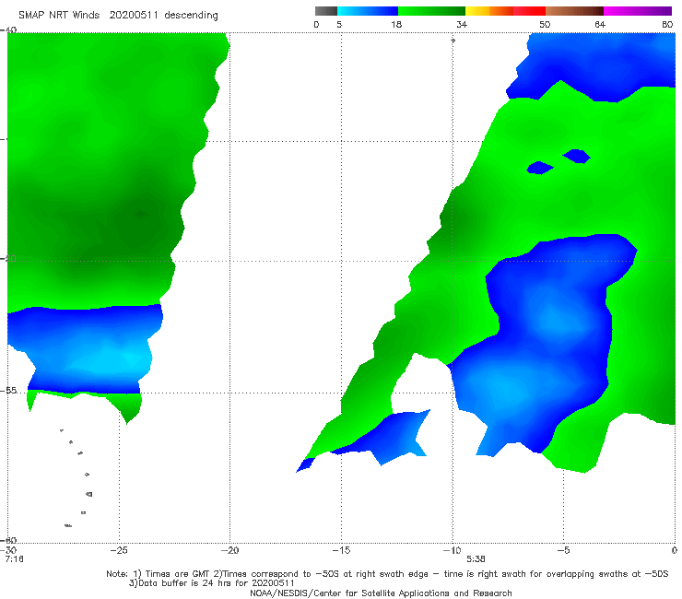Click the cyan-to-blue segment of the color bar

tap(368, 11)
